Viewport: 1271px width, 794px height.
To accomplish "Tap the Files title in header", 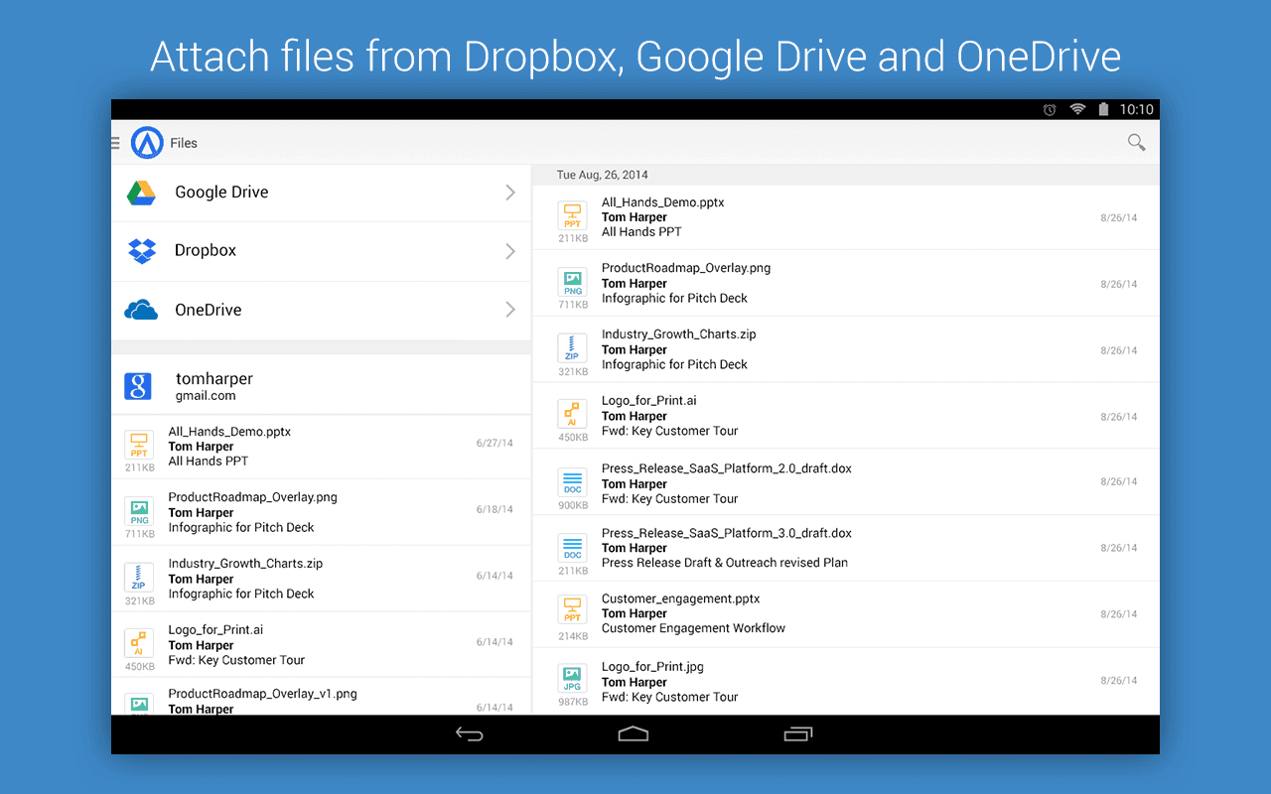I will click(x=184, y=143).
